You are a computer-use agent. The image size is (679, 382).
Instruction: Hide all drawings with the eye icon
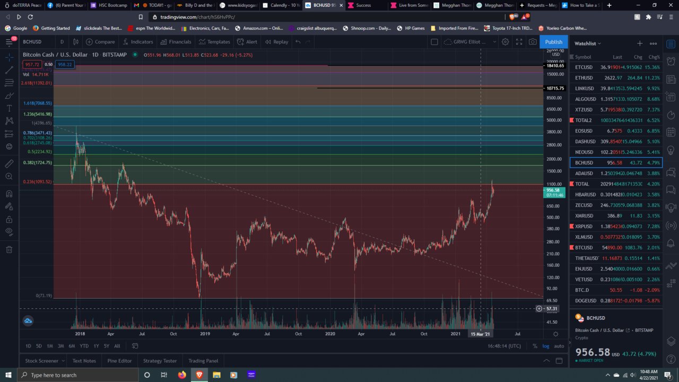9,232
